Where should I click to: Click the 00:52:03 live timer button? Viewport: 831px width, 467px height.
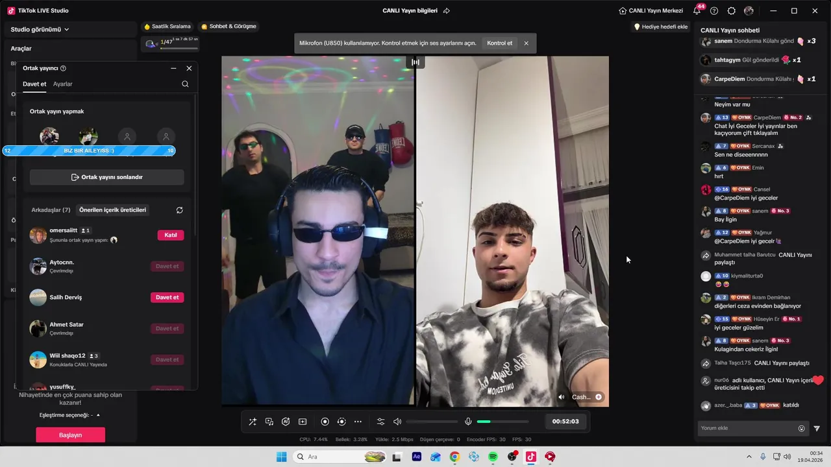point(565,422)
